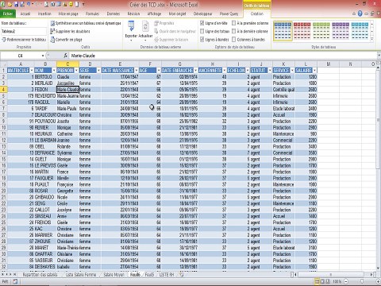The height and width of the screenshot is (286, 381).
Task: Open the Accueil ribbon tab
Action: pyautogui.click(x=25, y=14)
